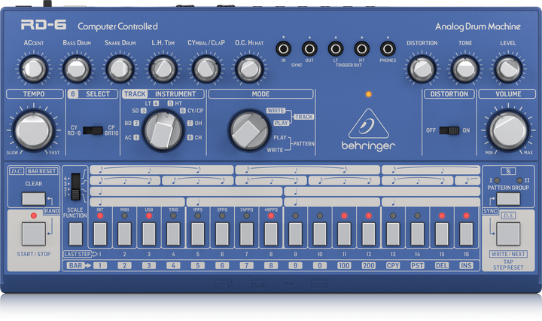Click the HT trigger out jack

[361, 49]
